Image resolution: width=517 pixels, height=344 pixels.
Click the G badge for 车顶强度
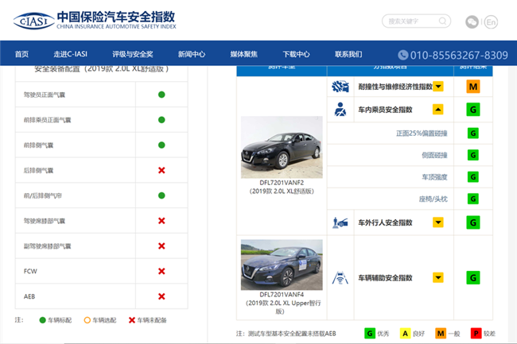pyautogui.click(x=473, y=177)
